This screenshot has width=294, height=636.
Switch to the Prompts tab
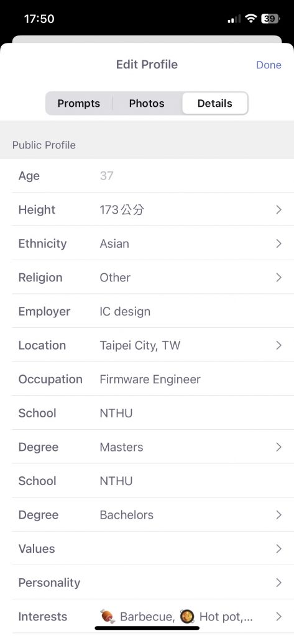click(x=79, y=104)
